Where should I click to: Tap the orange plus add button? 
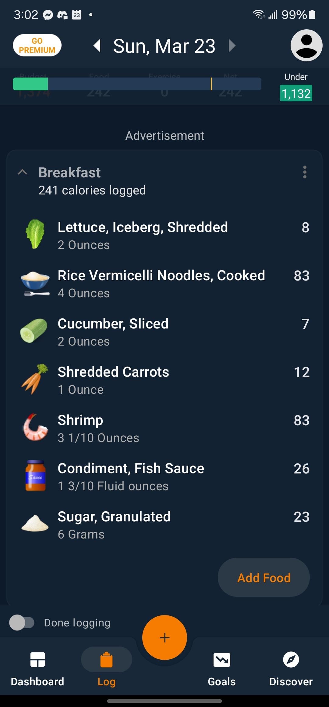164,638
